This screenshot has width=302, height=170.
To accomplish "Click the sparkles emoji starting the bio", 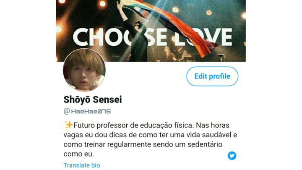I will [x=68, y=125].
